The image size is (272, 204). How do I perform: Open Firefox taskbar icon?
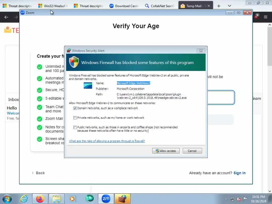[40, 199]
